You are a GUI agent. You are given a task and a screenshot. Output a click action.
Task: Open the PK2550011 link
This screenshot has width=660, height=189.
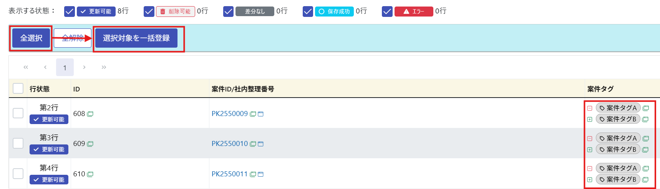[229, 174]
